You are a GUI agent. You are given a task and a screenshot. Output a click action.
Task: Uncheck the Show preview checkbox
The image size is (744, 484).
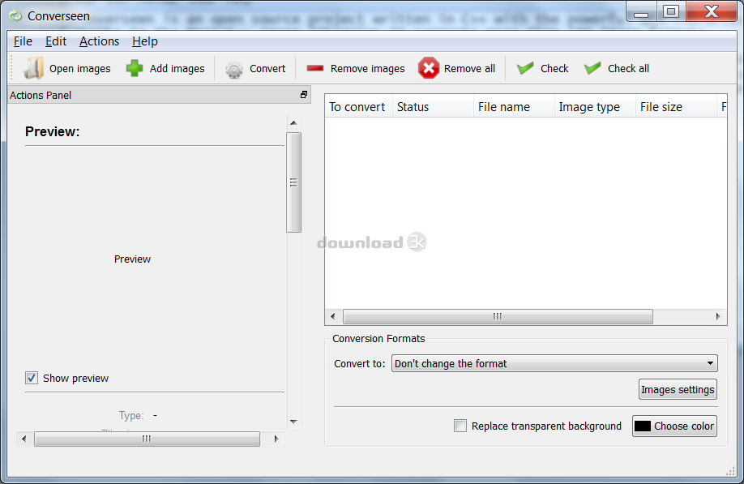(32, 378)
